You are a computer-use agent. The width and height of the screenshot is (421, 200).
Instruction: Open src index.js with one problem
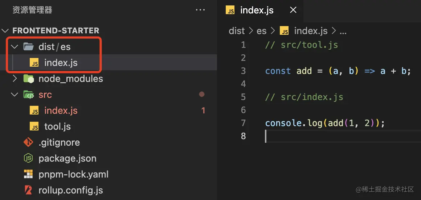point(61,111)
